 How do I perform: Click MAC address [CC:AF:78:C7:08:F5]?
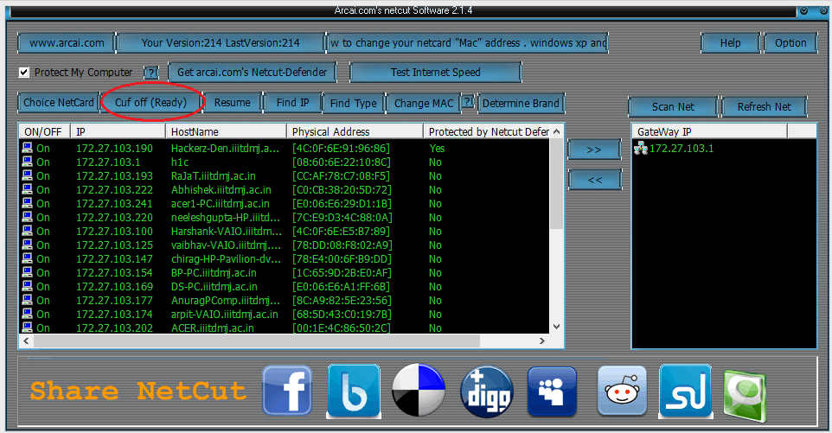click(x=341, y=176)
